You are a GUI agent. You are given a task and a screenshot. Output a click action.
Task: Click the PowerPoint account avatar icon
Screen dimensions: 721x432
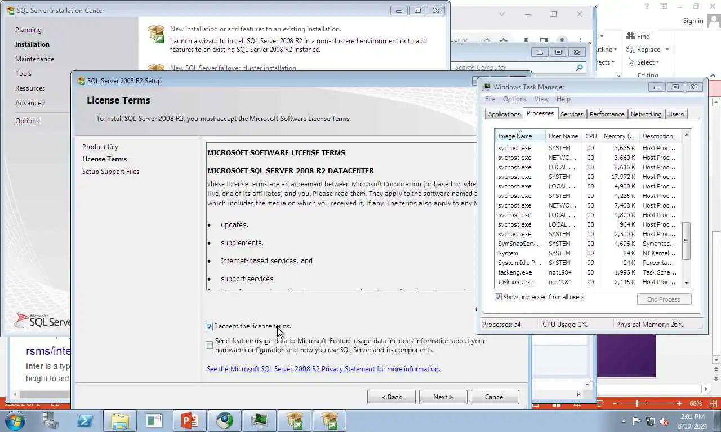pyautogui.click(x=714, y=21)
